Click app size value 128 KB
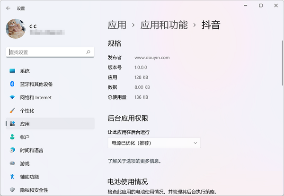The height and width of the screenshot is (196, 284). (141, 77)
